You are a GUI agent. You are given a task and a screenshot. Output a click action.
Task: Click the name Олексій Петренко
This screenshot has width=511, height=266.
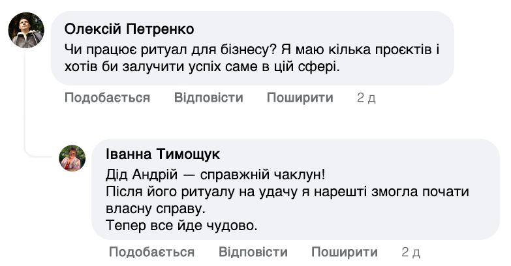pyautogui.click(x=131, y=29)
